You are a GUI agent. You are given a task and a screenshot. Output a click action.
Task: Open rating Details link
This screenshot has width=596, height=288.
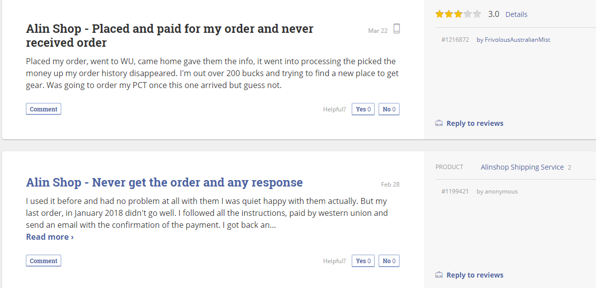point(516,14)
